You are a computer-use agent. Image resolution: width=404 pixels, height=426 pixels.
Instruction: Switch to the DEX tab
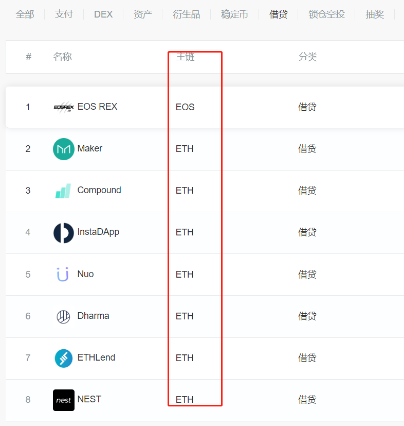tap(103, 14)
